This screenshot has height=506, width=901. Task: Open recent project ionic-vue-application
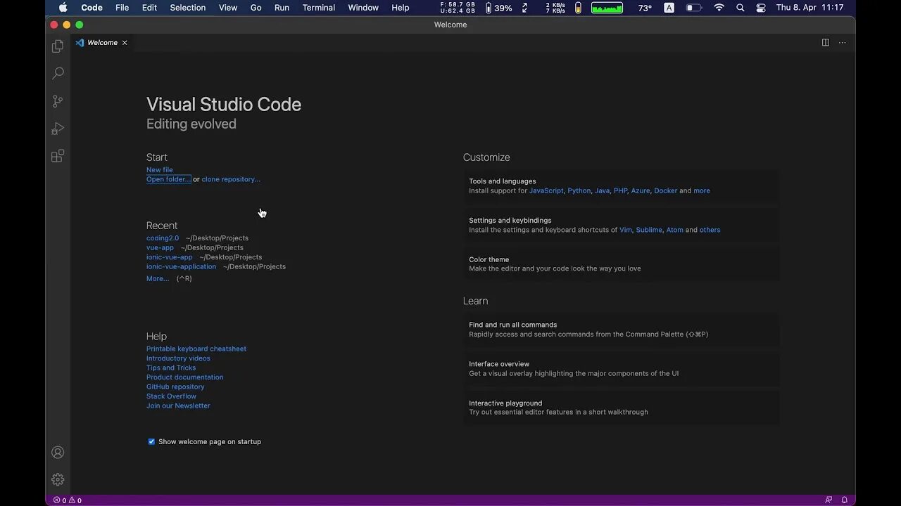click(x=181, y=266)
